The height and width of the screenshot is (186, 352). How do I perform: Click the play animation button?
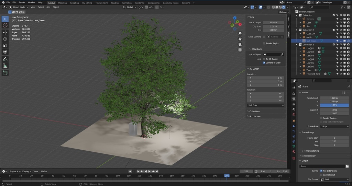pyautogui.click(x=149, y=172)
